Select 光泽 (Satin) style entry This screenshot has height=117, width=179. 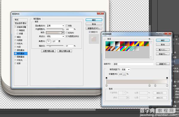click(x=19, y=47)
